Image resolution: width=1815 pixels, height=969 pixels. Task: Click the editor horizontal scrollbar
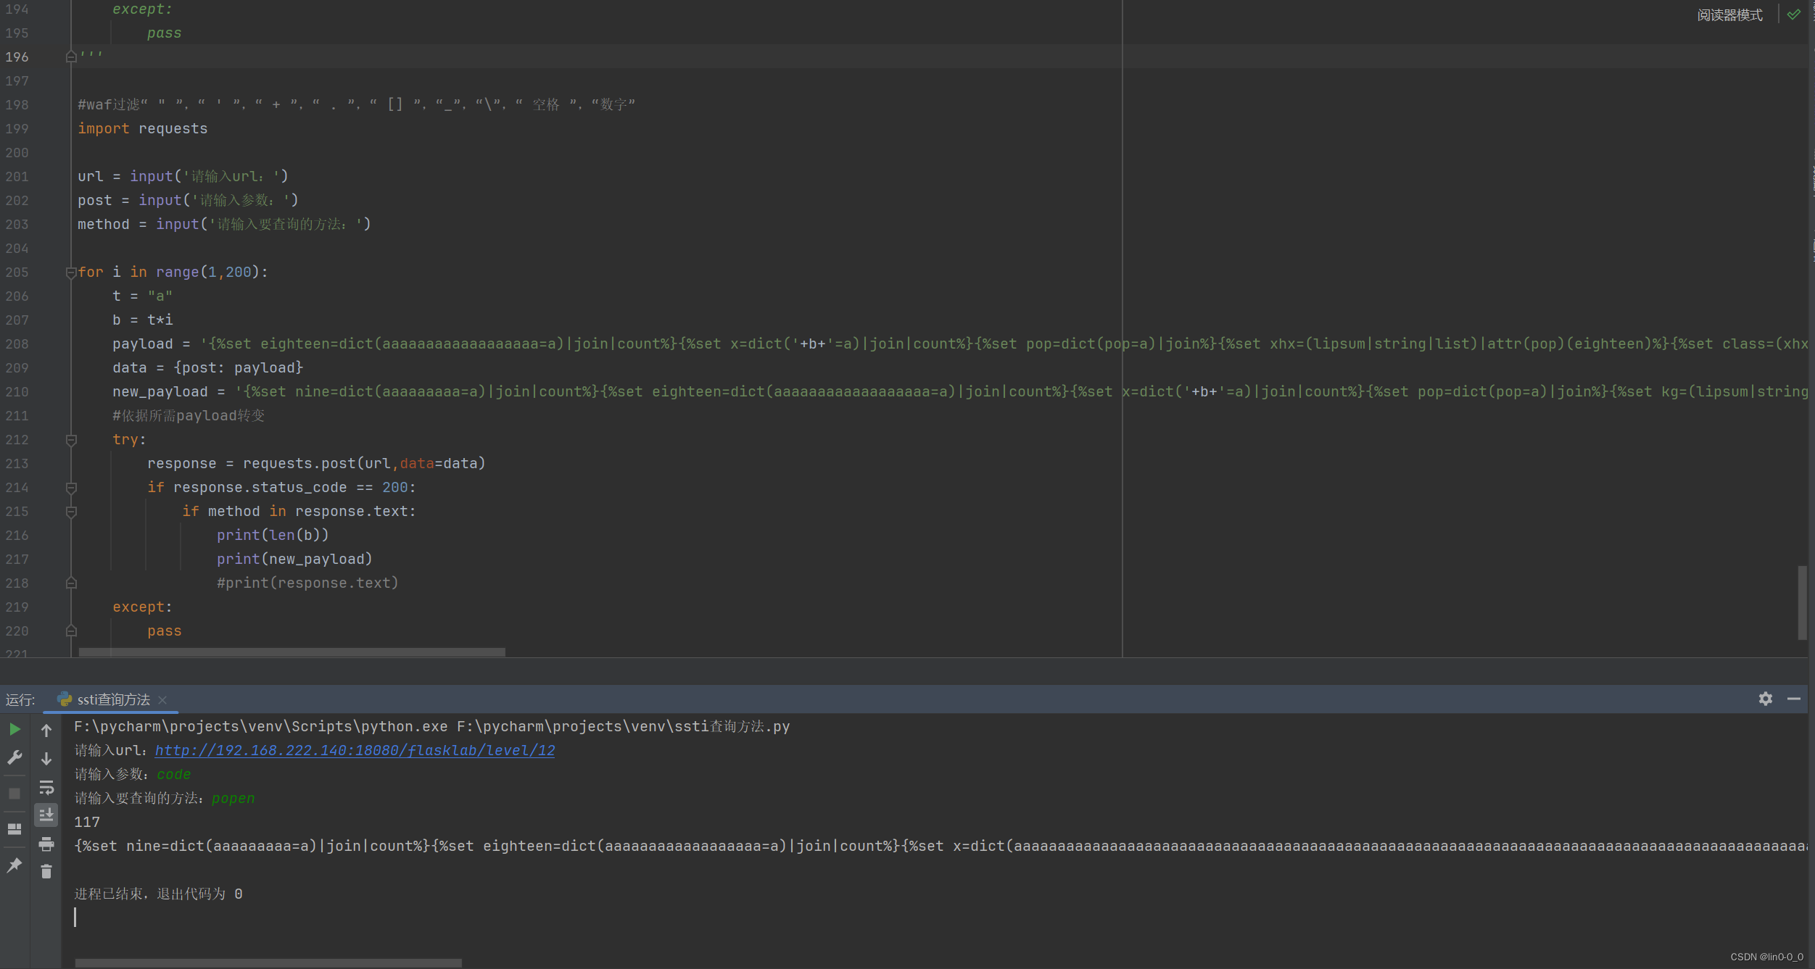[x=292, y=652]
